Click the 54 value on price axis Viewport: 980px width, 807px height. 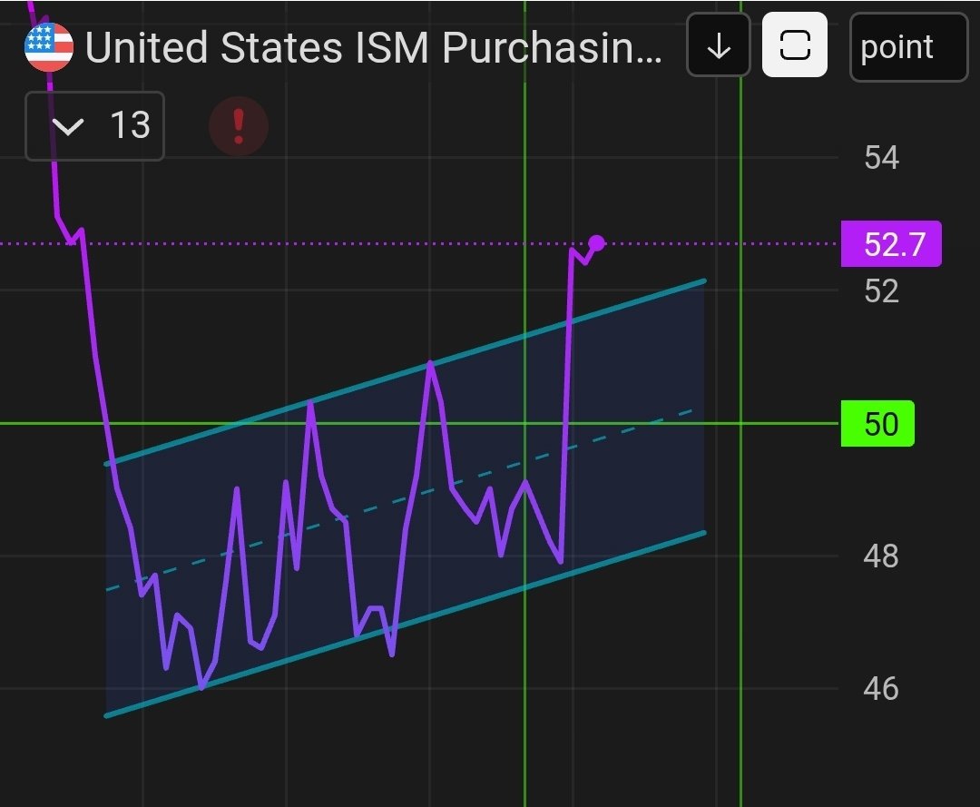[882, 158]
